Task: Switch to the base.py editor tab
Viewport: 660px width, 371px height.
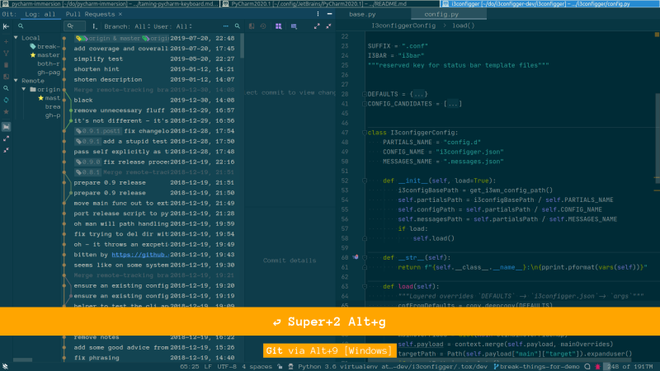Action: tap(362, 14)
